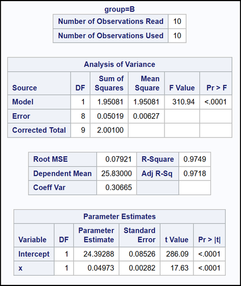Click the Standard Error column header
Screen dimensions: 241x286
click(139, 235)
